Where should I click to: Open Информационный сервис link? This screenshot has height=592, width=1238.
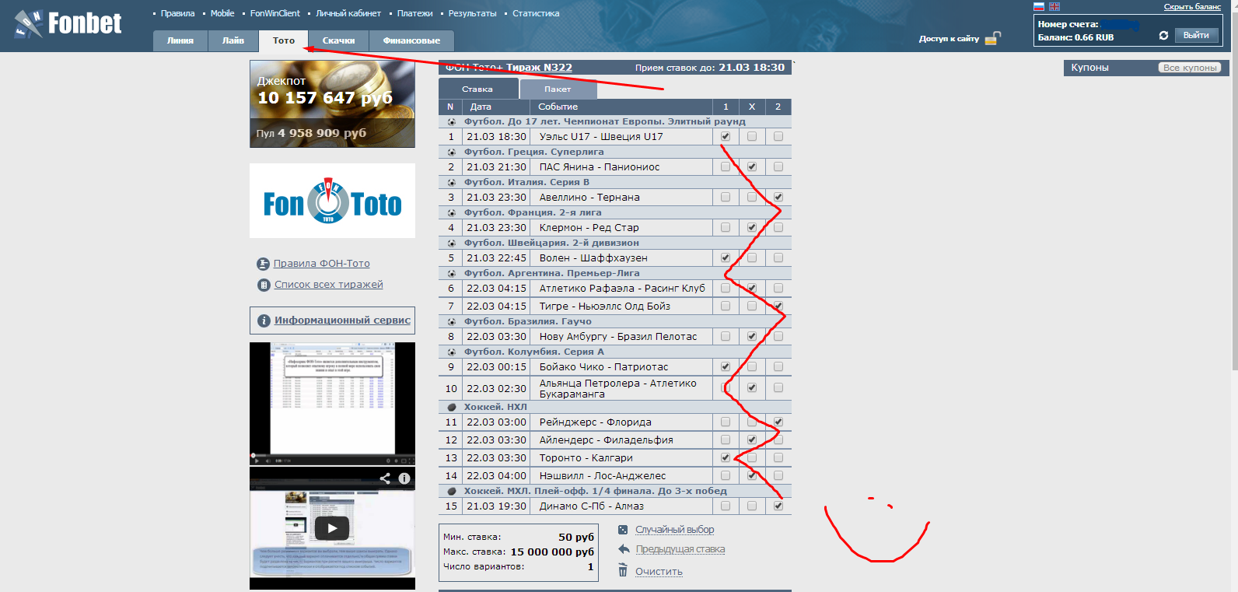tap(342, 321)
